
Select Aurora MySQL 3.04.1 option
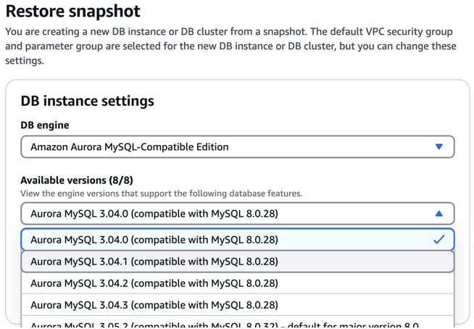[x=154, y=261]
